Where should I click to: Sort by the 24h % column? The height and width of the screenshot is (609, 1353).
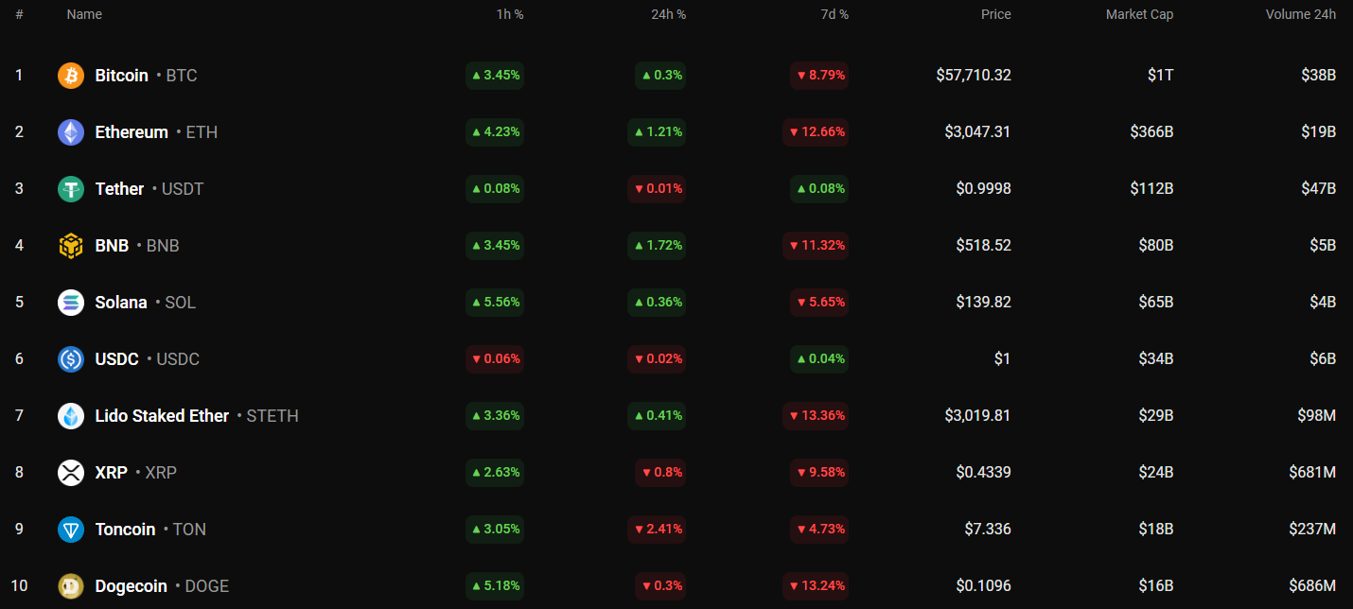pyautogui.click(x=668, y=14)
